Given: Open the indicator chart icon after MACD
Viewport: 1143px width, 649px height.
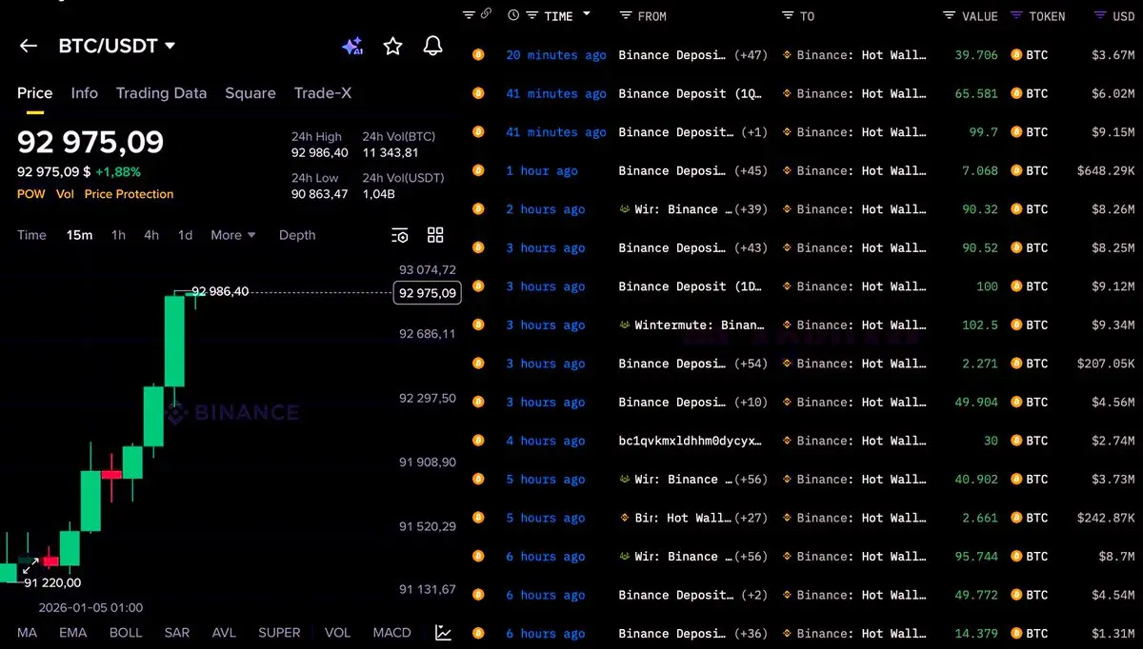Looking at the screenshot, I should [443, 632].
